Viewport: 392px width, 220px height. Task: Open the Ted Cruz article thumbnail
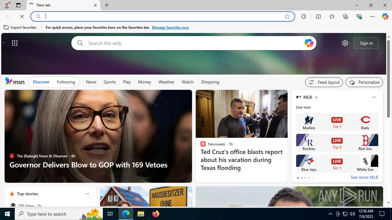tap(241, 114)
